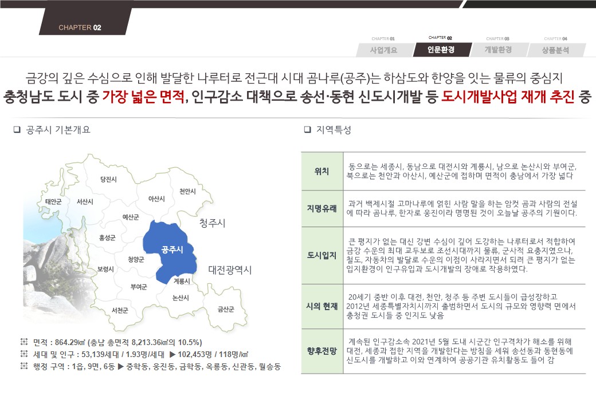Screen dimensions: 596x412
Task: Go to the 상품분석 chapter tab
Action: (x=555, y=50)
